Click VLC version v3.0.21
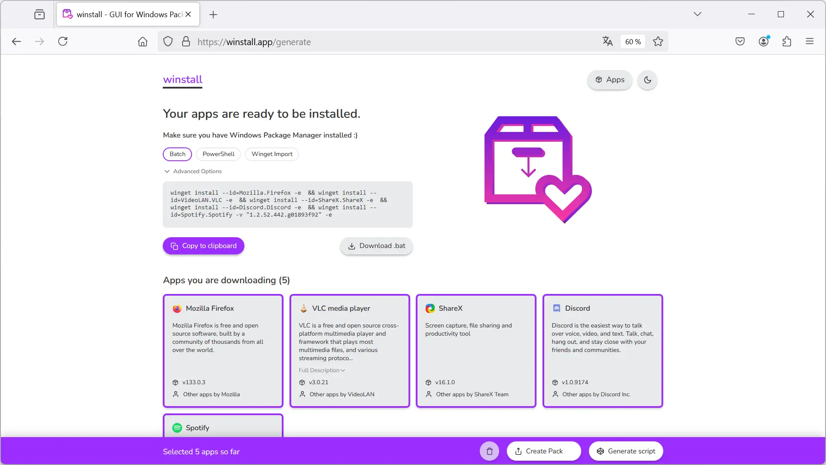826x465 pixels. click(319, 382)
